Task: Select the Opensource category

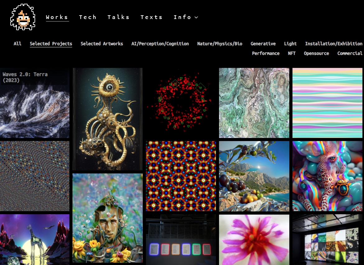Action: pos(316,54)
